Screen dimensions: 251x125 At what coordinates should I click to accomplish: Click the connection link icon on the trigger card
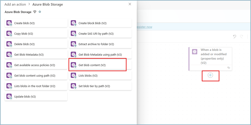(x=229, y=68)
